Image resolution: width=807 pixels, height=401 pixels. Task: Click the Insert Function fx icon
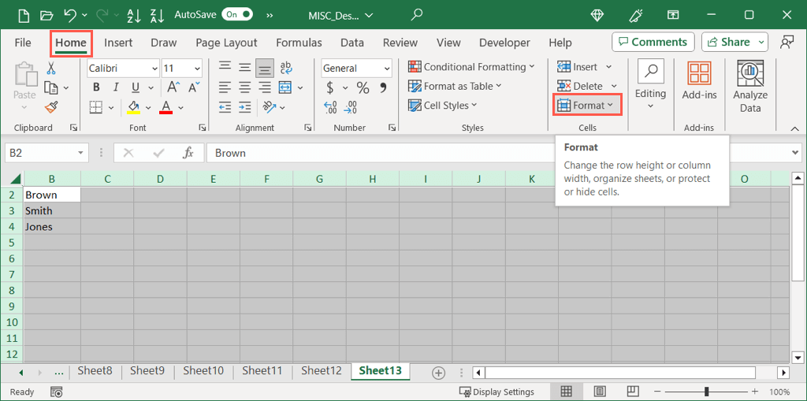pyautogui.click(x=188, y=153)
